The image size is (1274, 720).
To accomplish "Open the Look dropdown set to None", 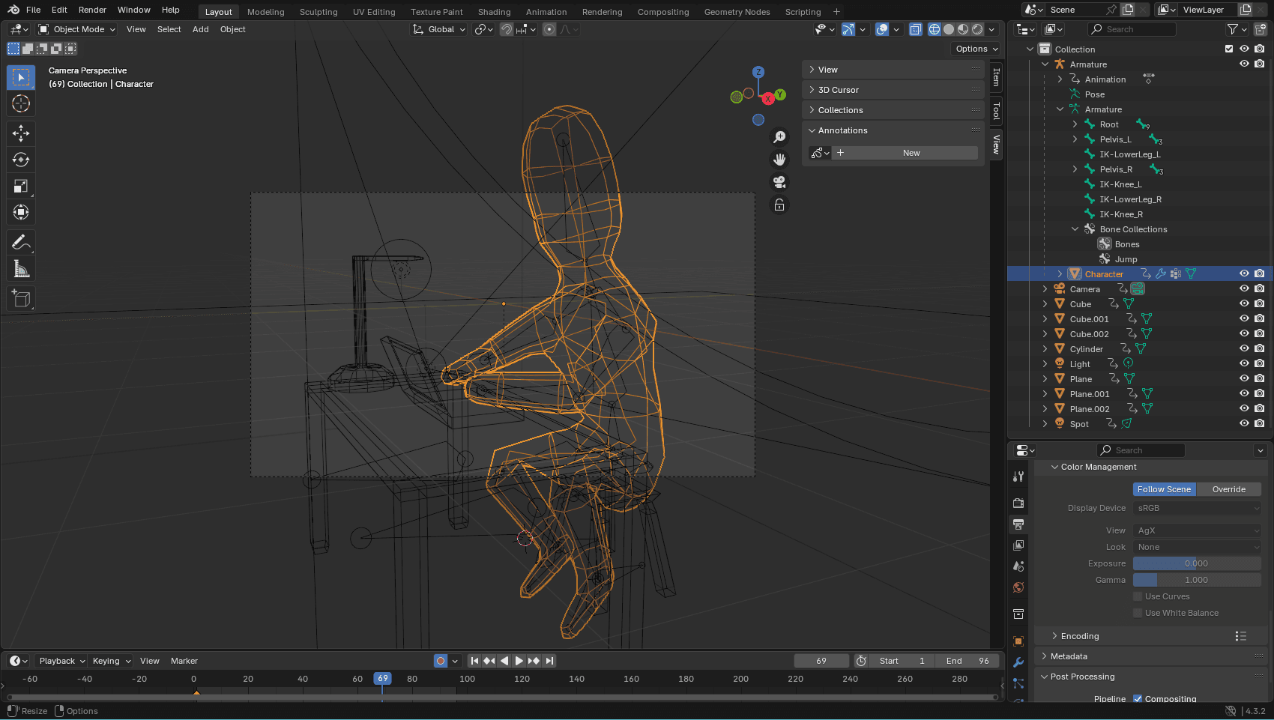I will click(1197, 547).
